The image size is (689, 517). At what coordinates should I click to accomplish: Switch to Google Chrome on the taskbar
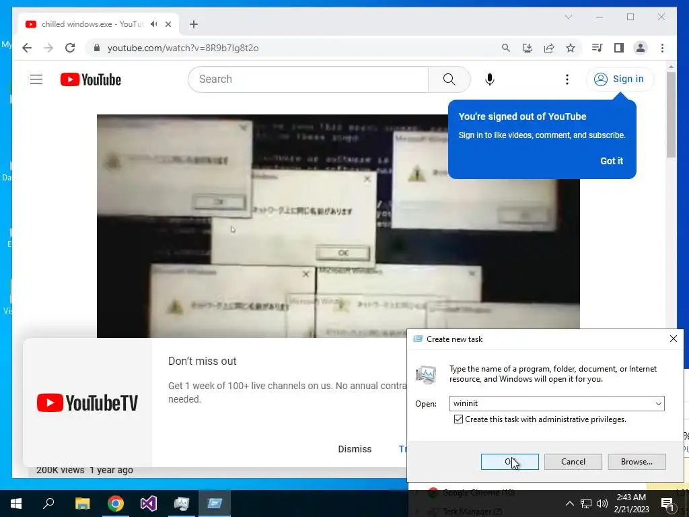tap(116, 504)
